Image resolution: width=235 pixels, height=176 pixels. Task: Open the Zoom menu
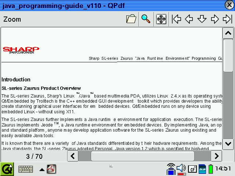click(x=12, y=19)
